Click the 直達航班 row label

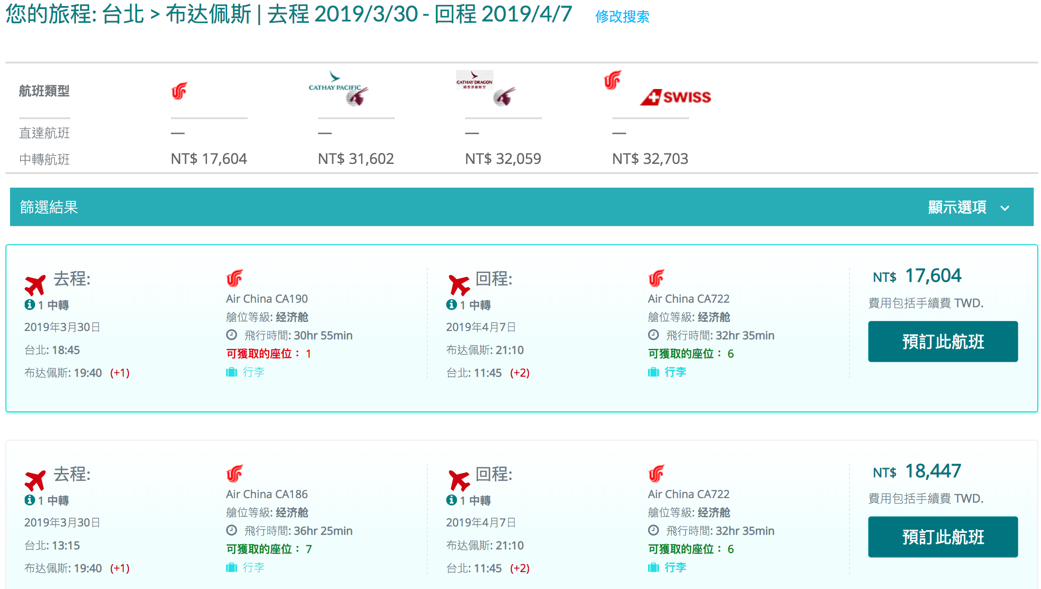44,133
